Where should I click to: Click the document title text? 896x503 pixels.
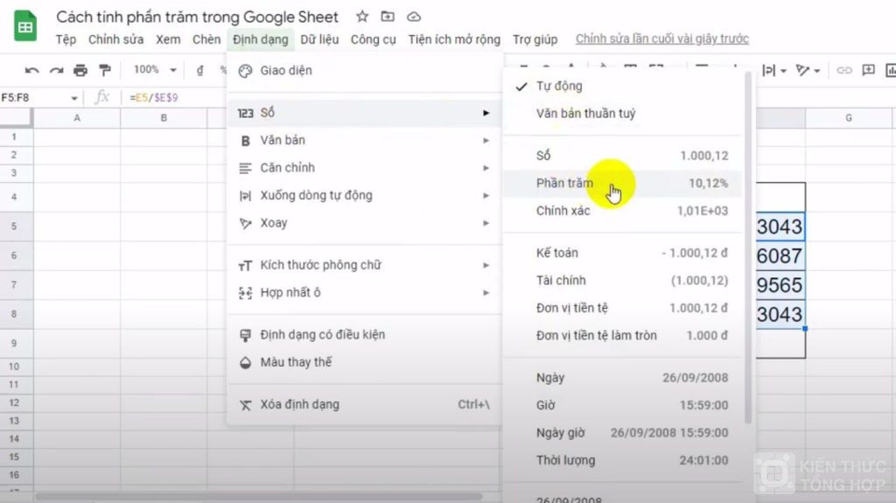(197, 17)
